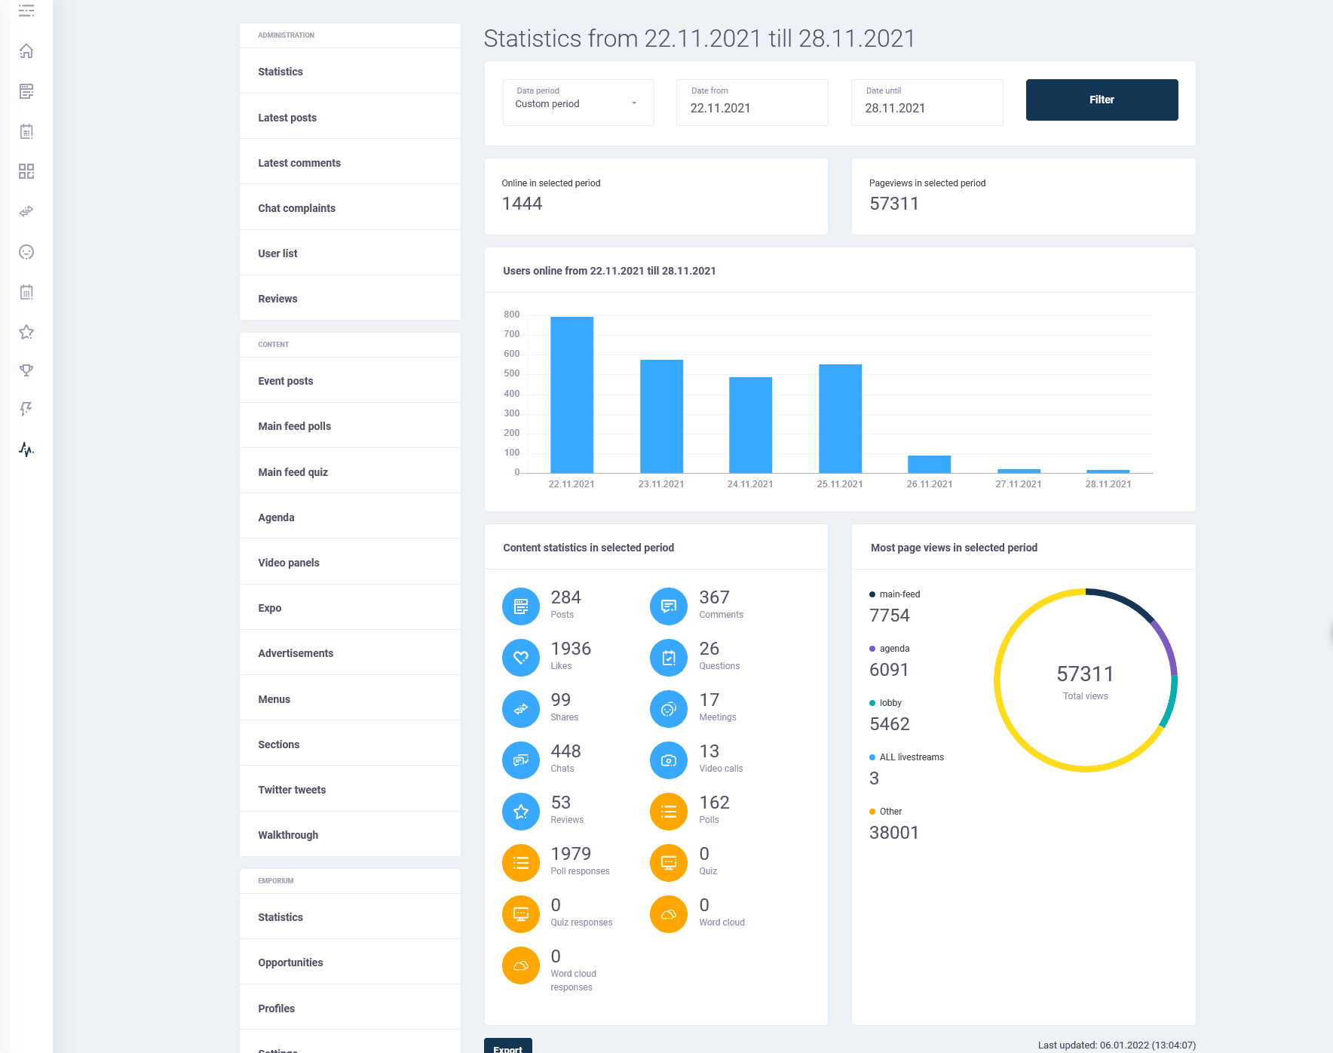Open the statistics pulse icon in sidebar

point(26,450)
